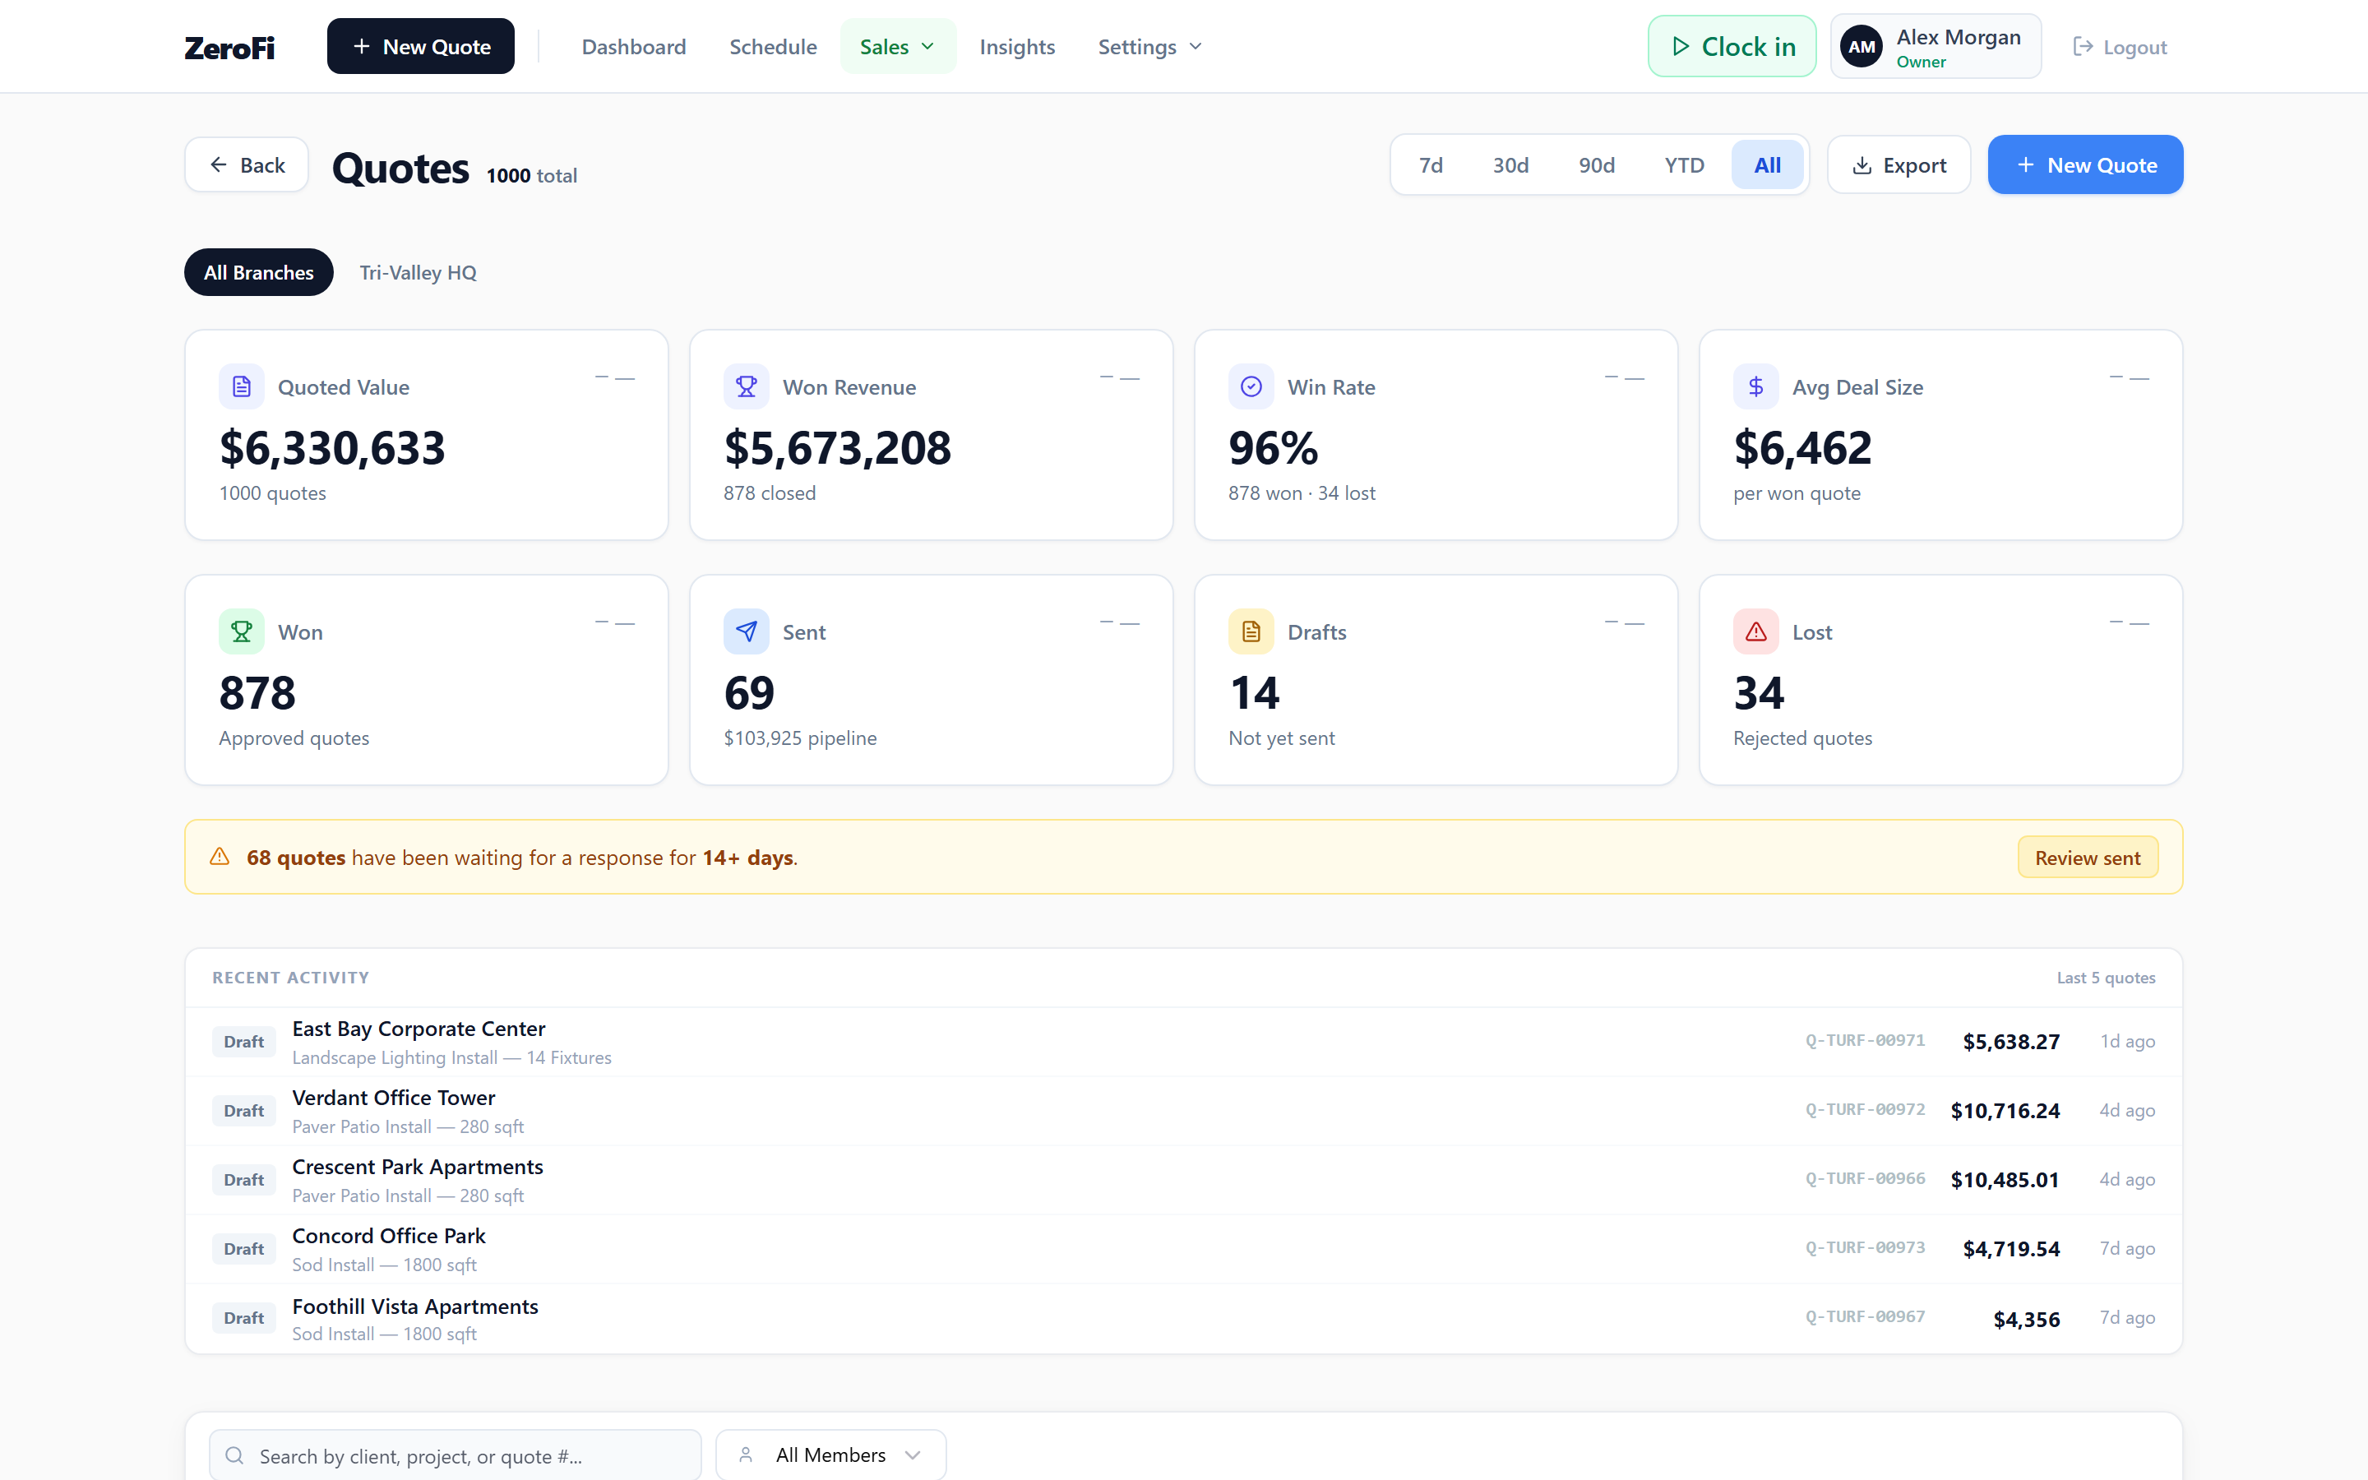This screenshot has height=1480, width=2368.
Task: Select the YTD time range
Action: point(1684,165)
